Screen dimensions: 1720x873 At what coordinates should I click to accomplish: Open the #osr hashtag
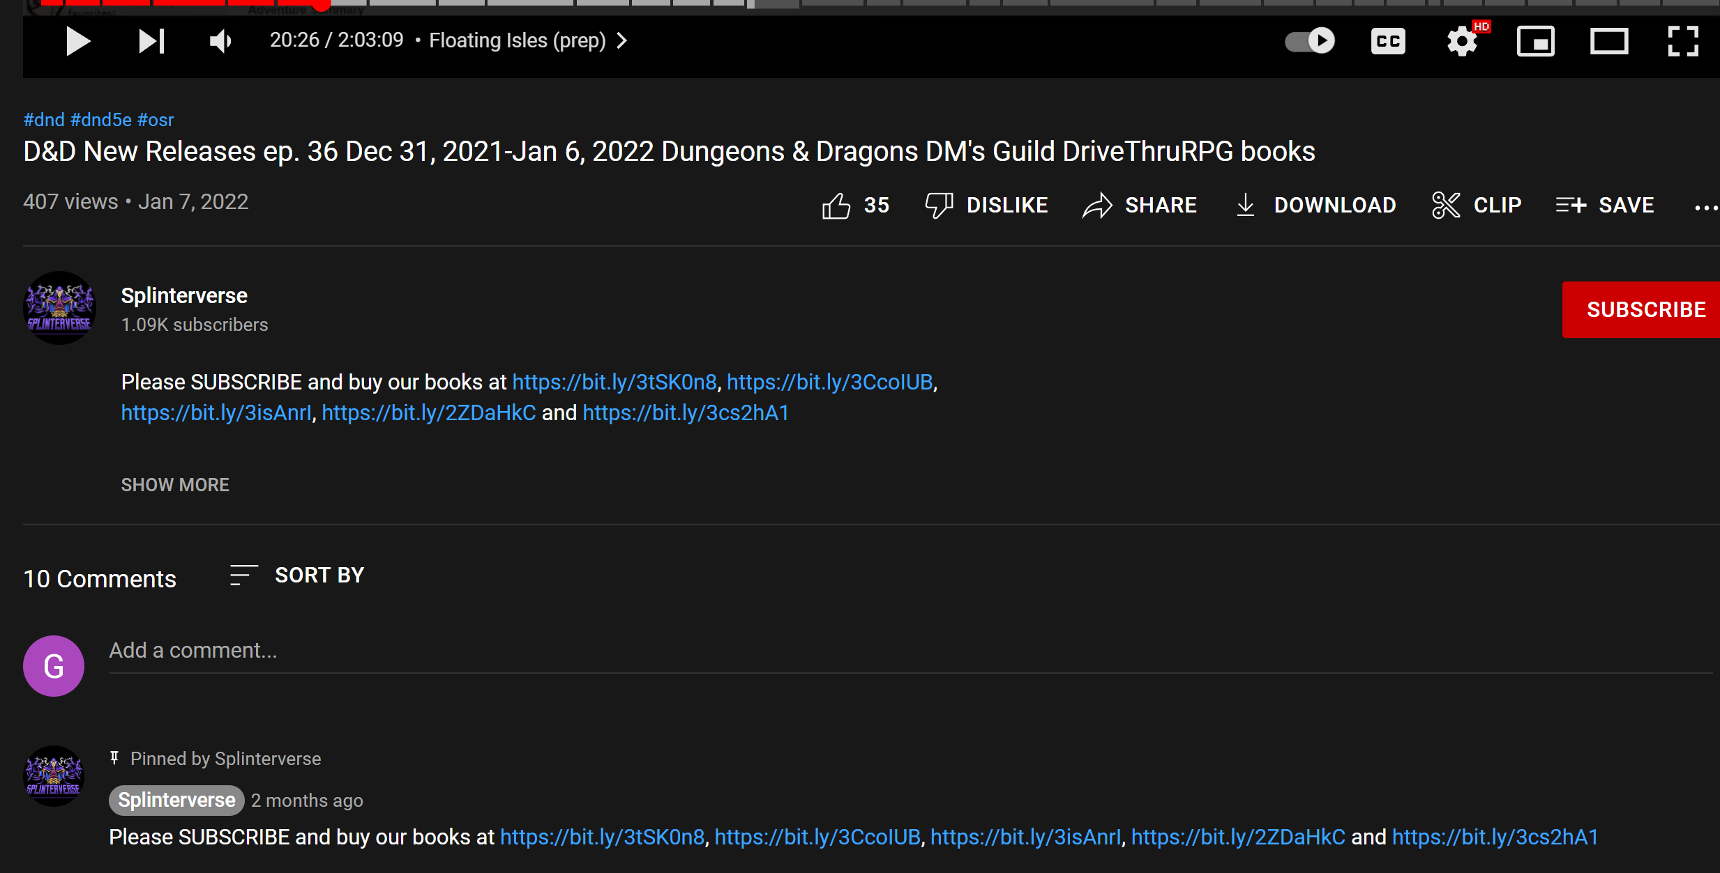click(x=156, y=120)
